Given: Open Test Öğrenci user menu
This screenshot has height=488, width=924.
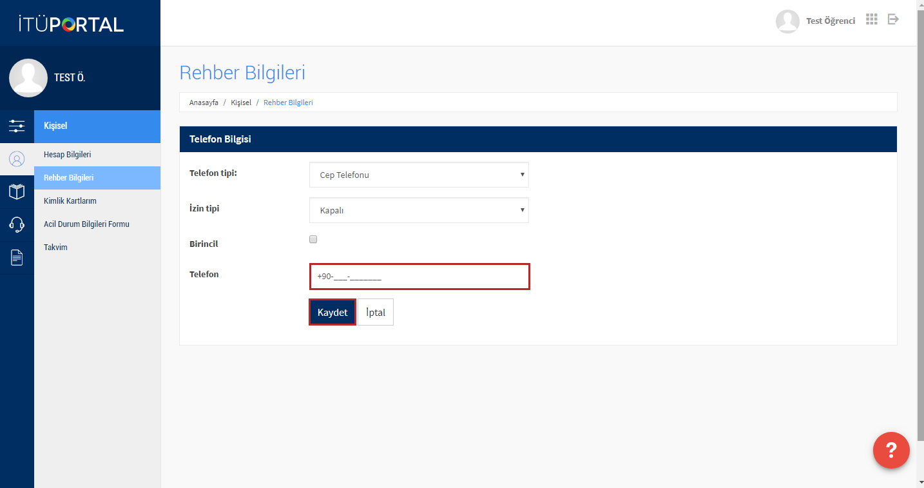Looking at the screenshot, I should click(x=816, y=21).
